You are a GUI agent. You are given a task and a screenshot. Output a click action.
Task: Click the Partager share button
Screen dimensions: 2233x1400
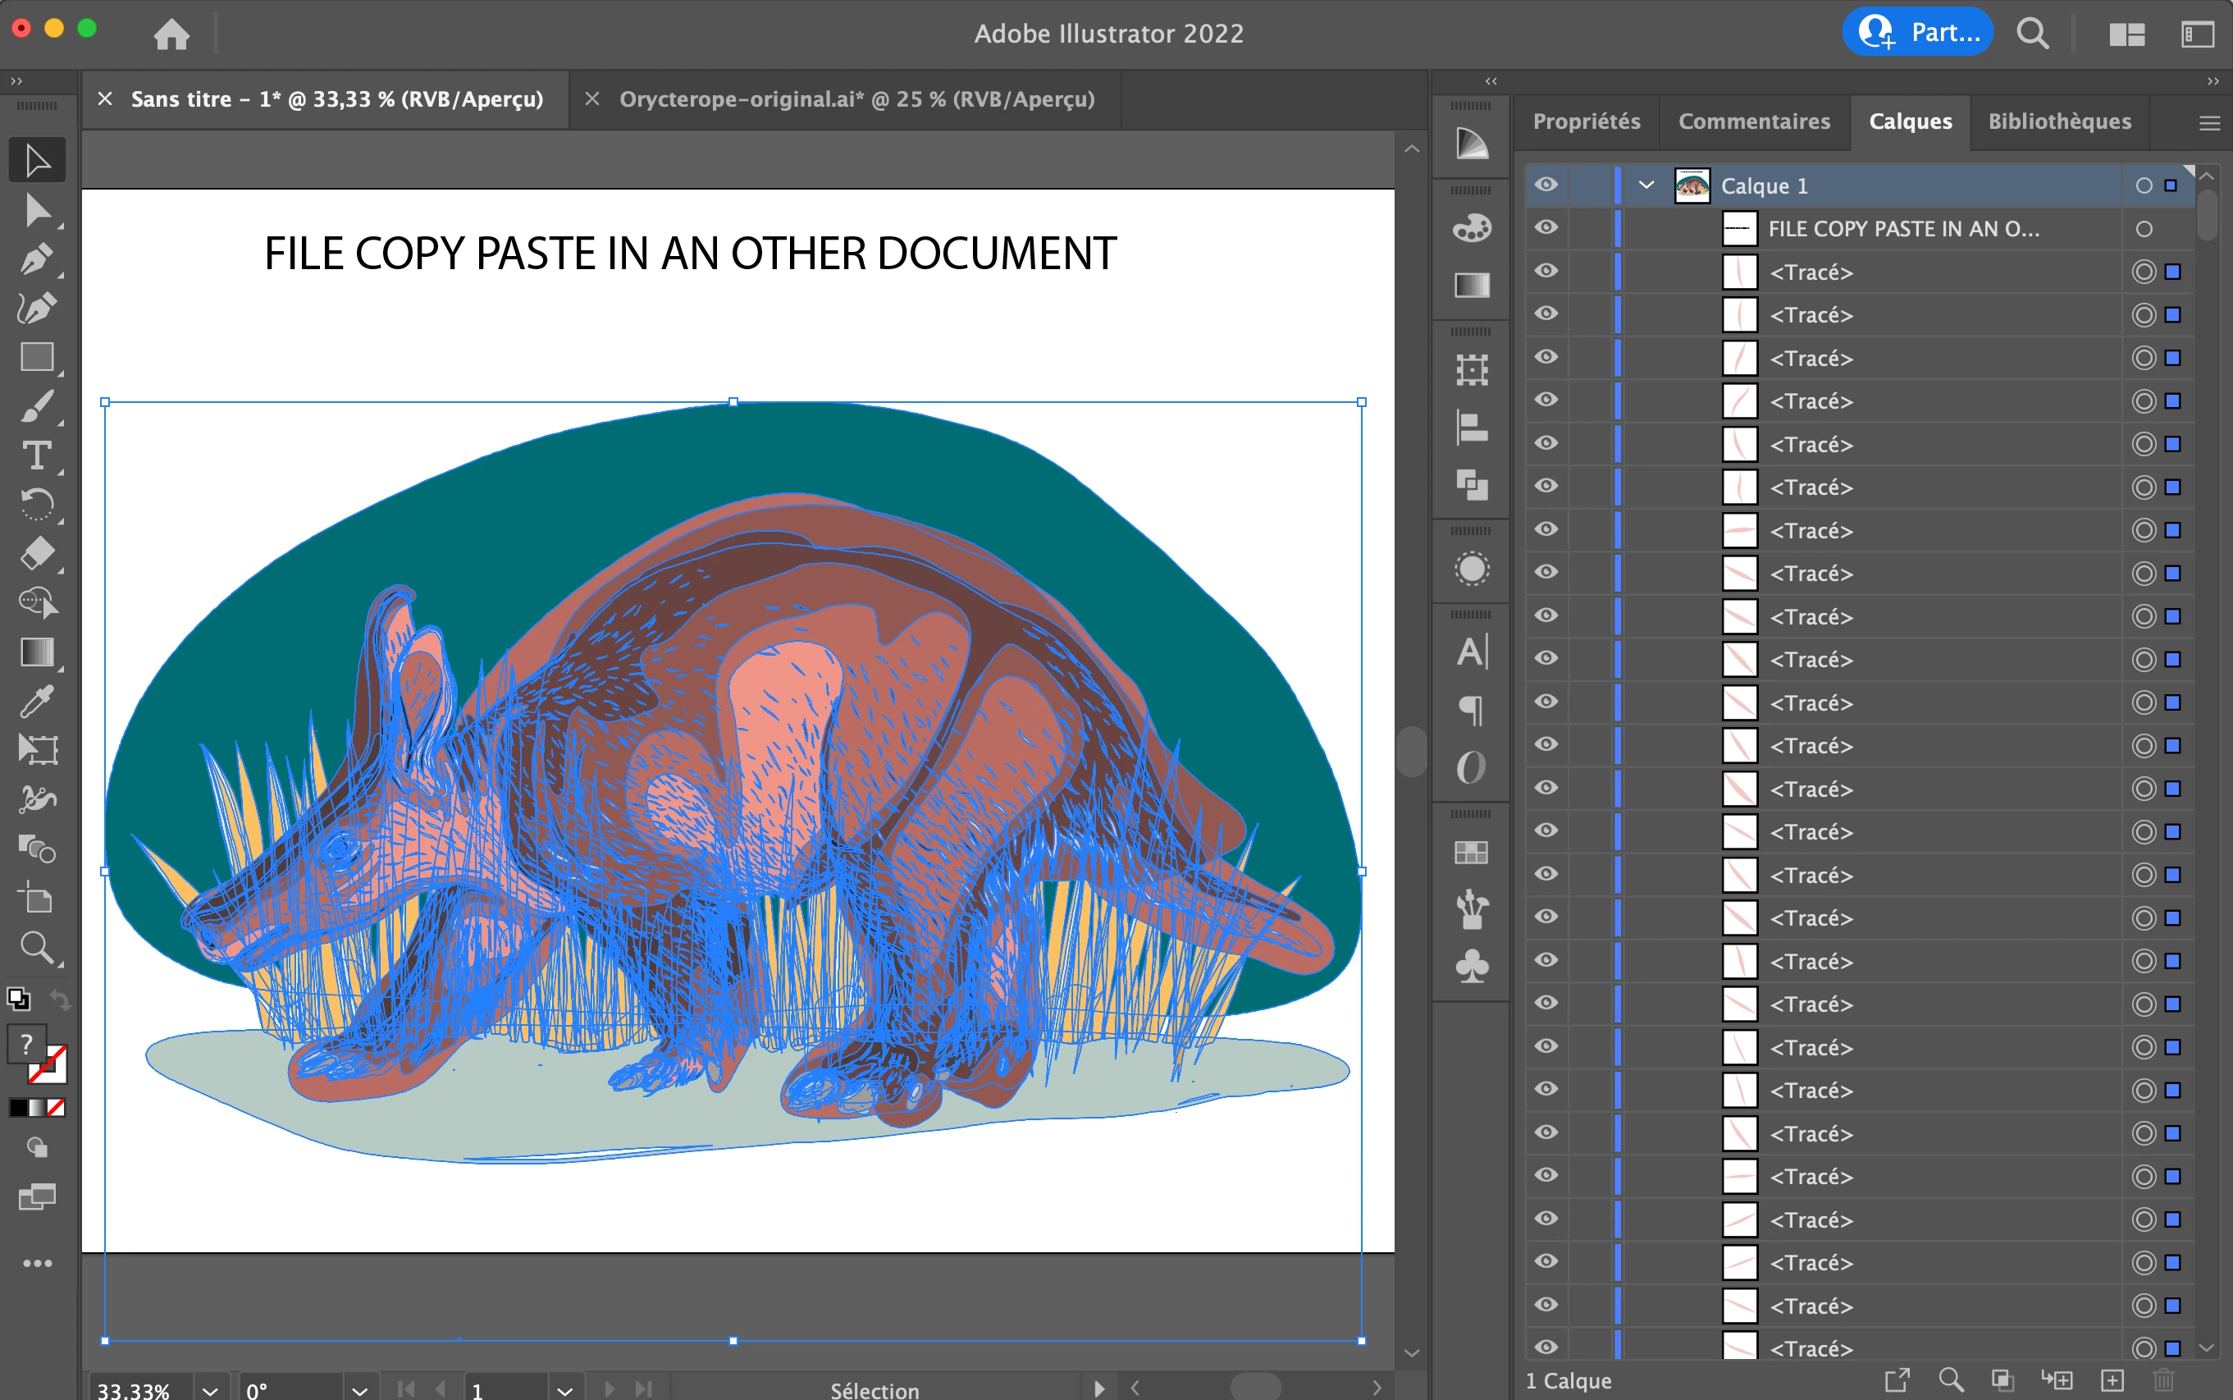(1917, 32)
